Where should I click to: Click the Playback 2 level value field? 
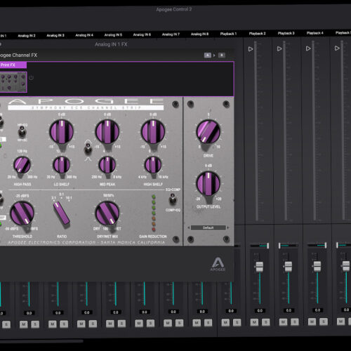[260, 311]
